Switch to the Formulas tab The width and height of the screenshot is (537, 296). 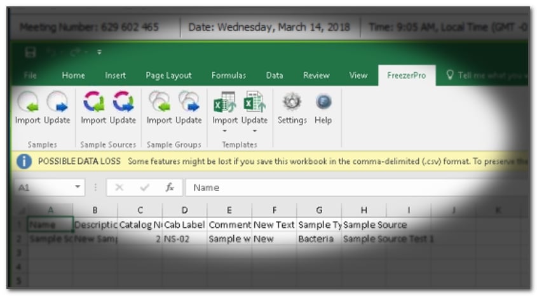[228, 76]
